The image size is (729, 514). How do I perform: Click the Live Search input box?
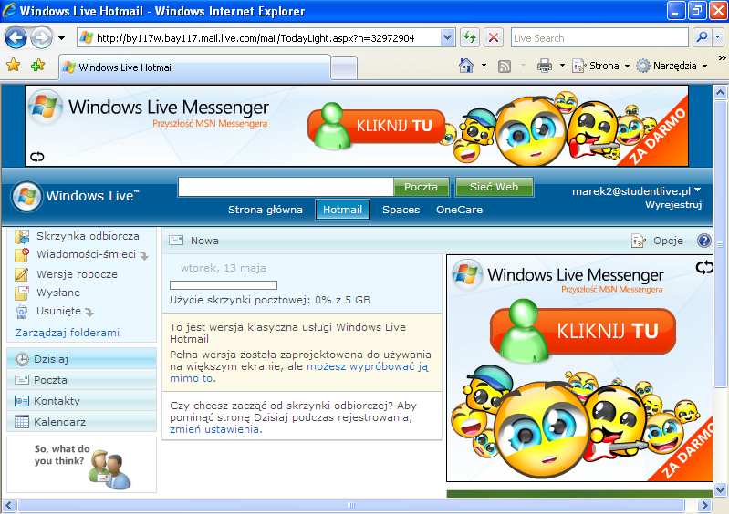pyautogui.click(x=599, y=38)
